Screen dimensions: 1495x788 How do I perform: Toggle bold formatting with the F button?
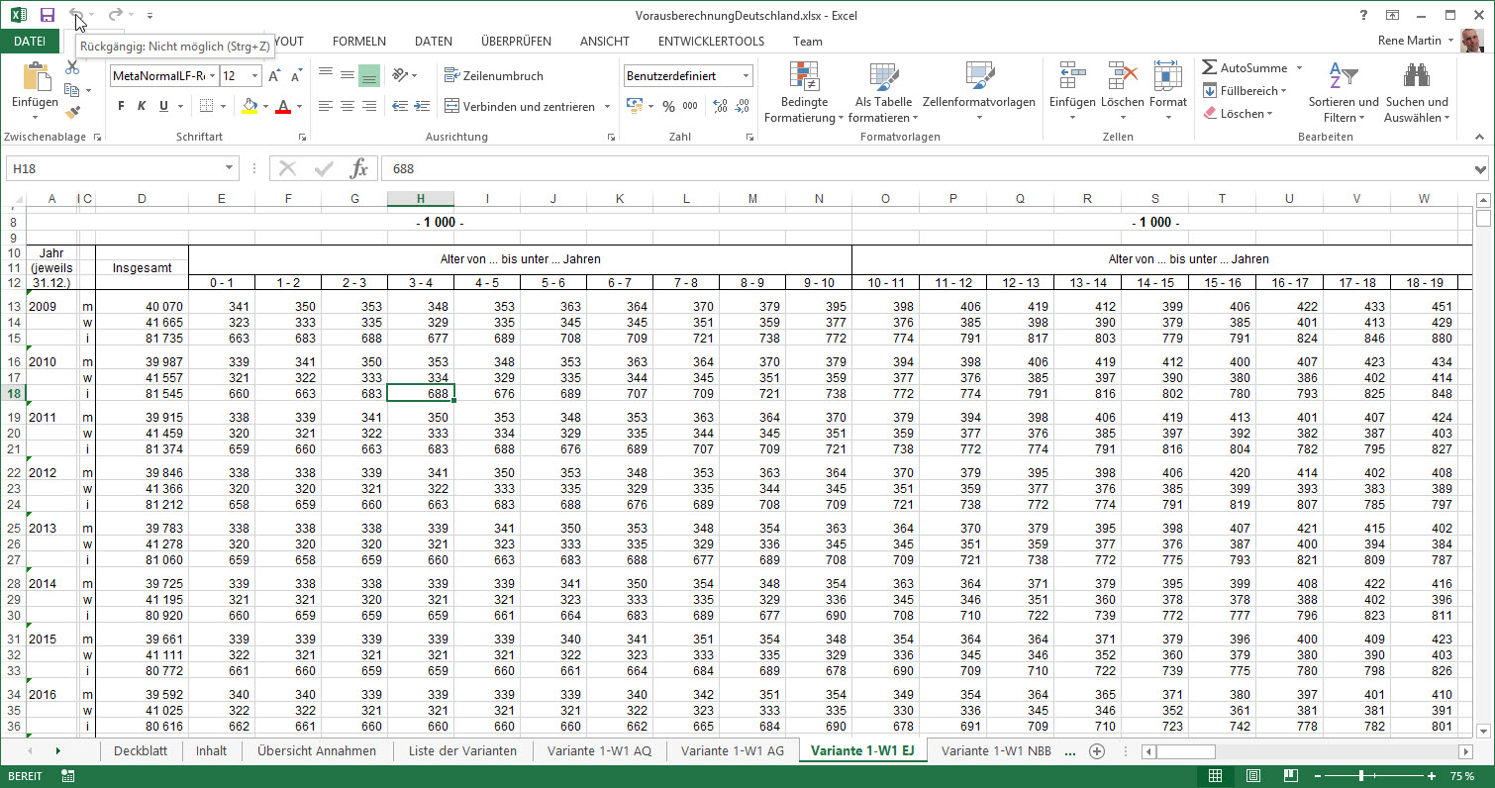[121, 107]
